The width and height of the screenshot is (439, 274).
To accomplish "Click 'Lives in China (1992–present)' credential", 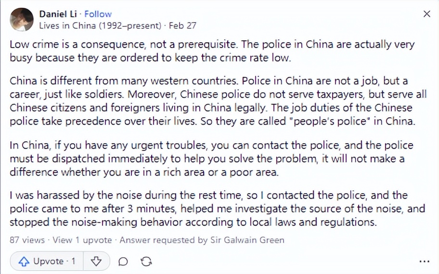I will click(x=100, y=25).
